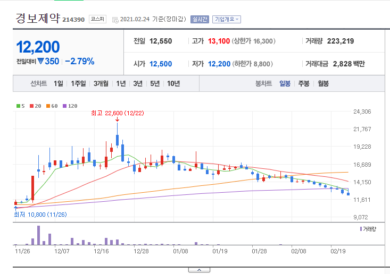Select the 3년 line chart tab
Image resolution: width=390 pixels, height=274 pixels.
(x=138, y=84)
